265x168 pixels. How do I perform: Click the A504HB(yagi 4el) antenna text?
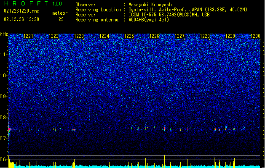149,20
